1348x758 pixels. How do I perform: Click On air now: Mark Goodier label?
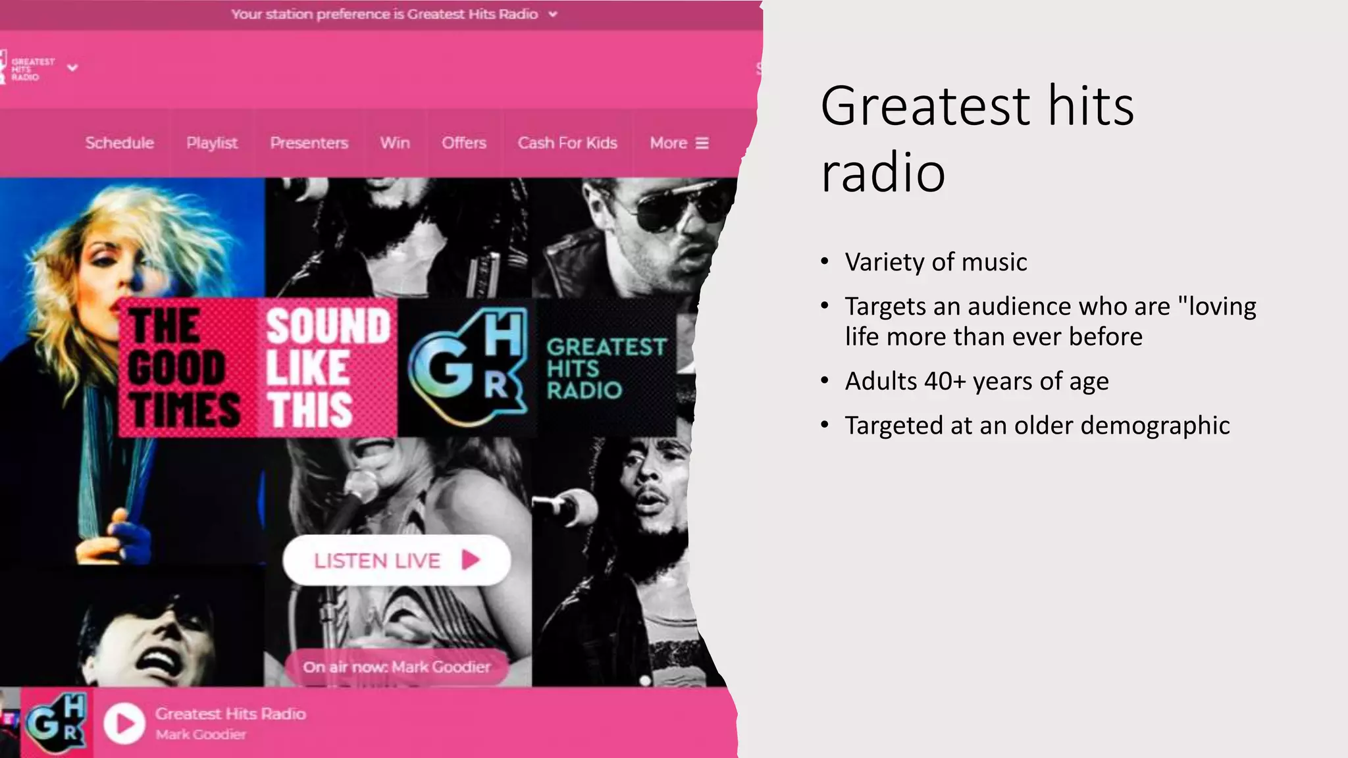[396, 667]
